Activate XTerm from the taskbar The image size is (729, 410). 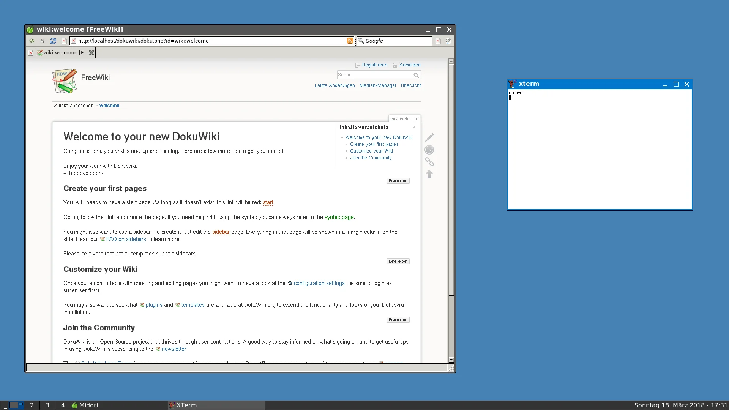point(216,405)
